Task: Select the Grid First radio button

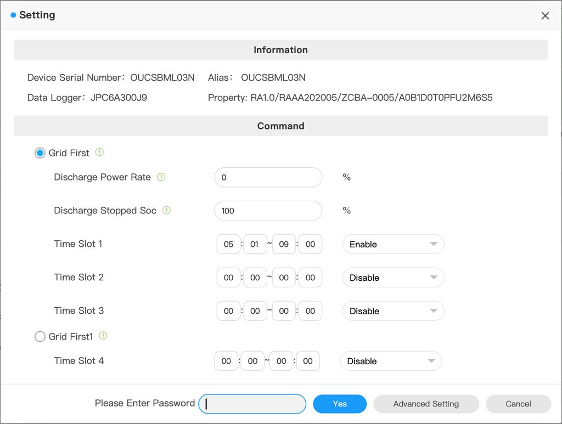Action: [40, 153]
